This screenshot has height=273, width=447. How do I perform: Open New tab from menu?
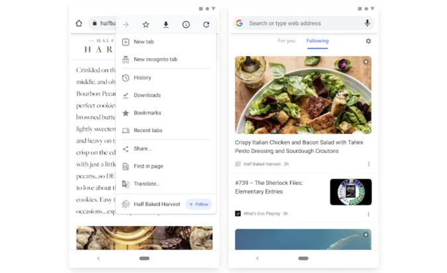click(x=144, y=42)
